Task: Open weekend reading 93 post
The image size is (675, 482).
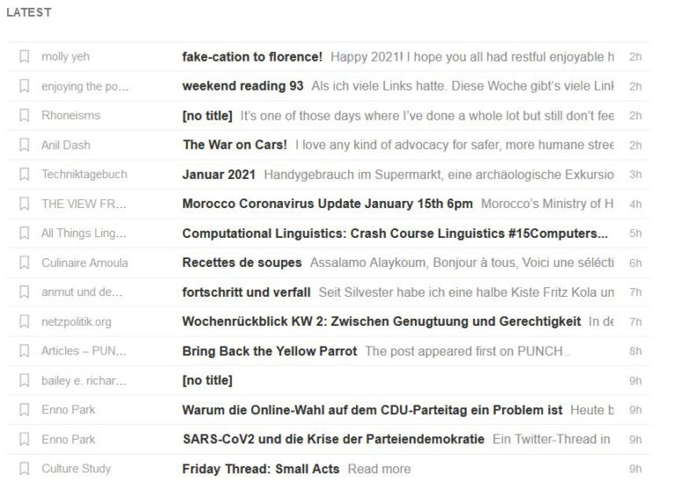Action: point(243,86)
